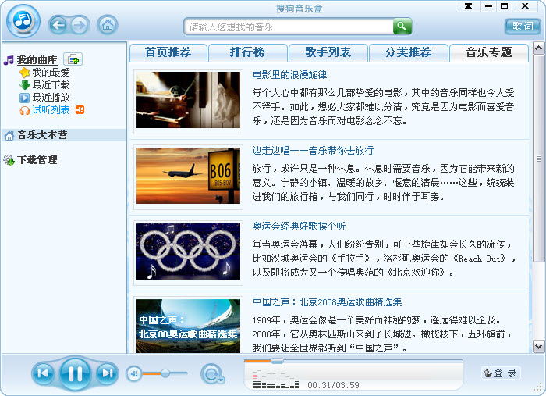Open the home page house icon
This screenshot has width=546, height=396.
pyautogui.click(x=108, y=25)
